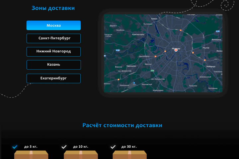The height and width of the screenshot is (159, 239).
Task: Click the до 3 кг. label
Action: [31, 147]
